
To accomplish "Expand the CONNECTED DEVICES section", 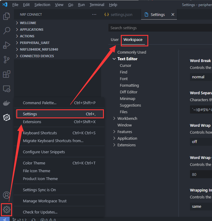I will coord(37,56).
